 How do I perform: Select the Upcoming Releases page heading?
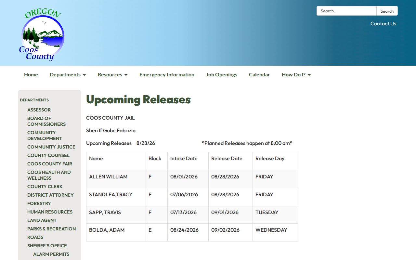138,99
